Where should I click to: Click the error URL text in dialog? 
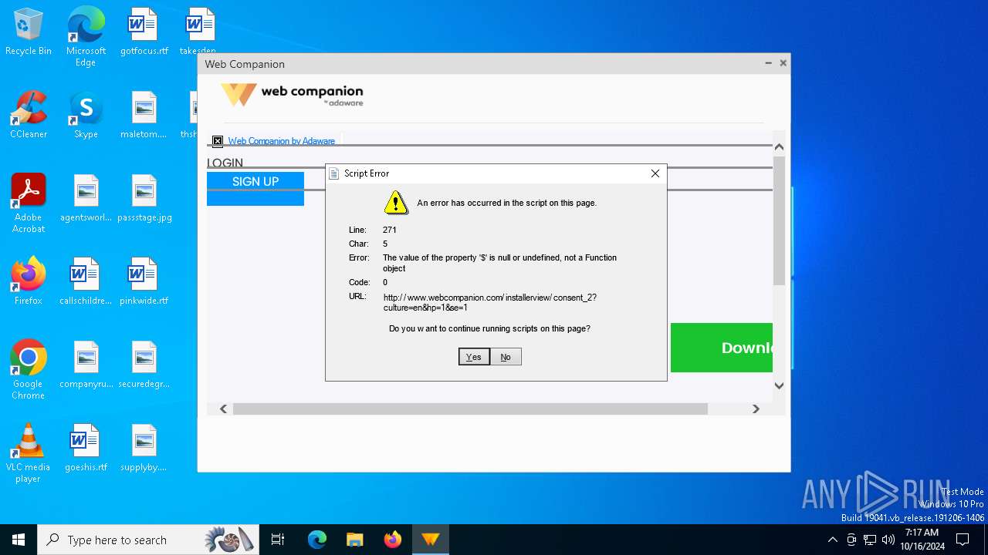coord(489,302)
